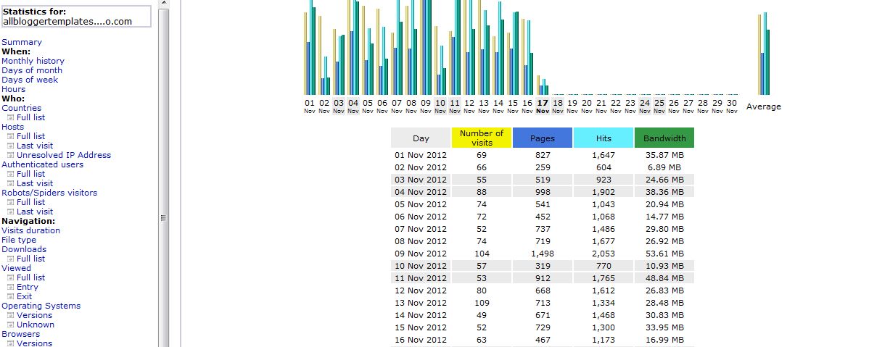Click the Average label under chart

point(764,106)
